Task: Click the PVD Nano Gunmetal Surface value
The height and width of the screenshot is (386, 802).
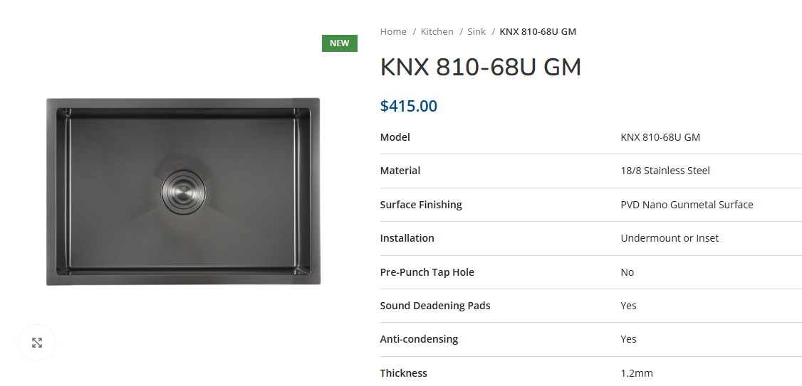Action: [687, 205]
